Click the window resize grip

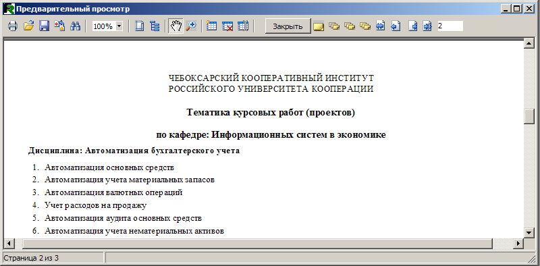(x=531, y=258)
